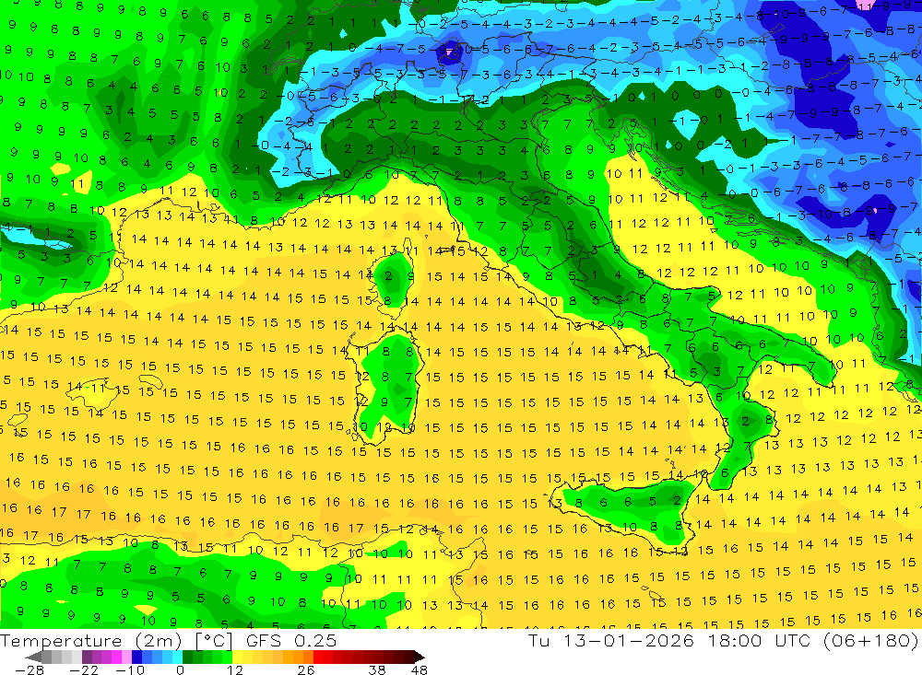The image size is (922, 675).
Task: Pick the bright yellow swatch above 12
Action: [238, 657]
